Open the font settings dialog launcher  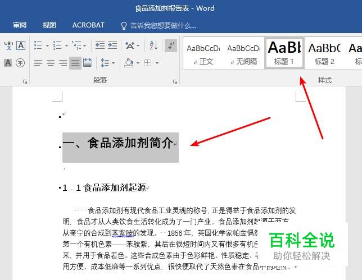(x=25, y=81)
